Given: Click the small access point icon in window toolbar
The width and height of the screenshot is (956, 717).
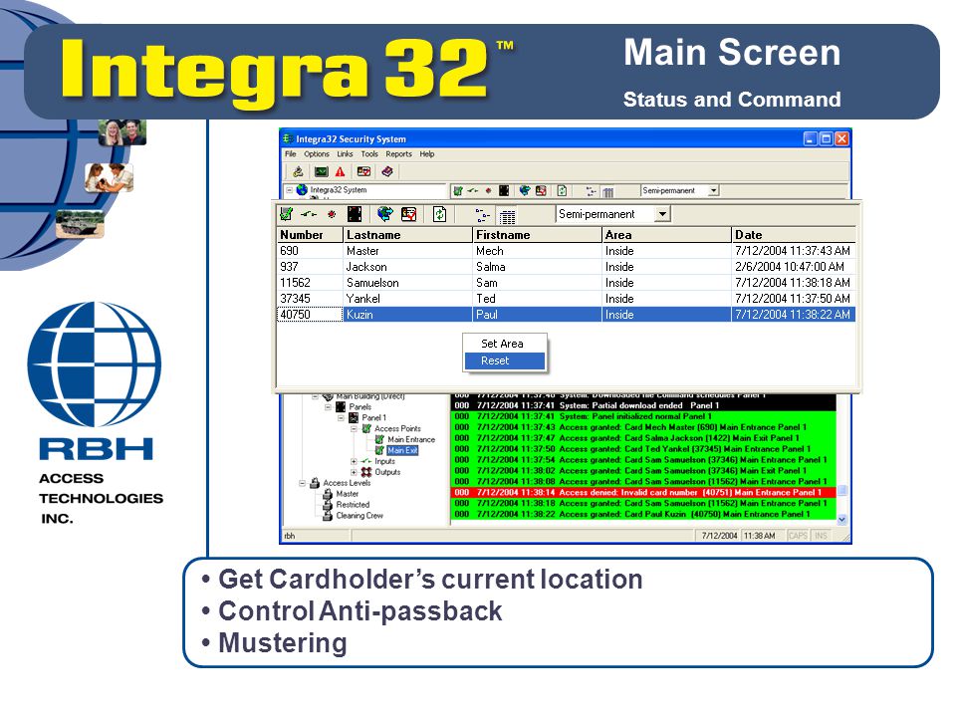Looking at the screenshot, I should coord(458,191).
